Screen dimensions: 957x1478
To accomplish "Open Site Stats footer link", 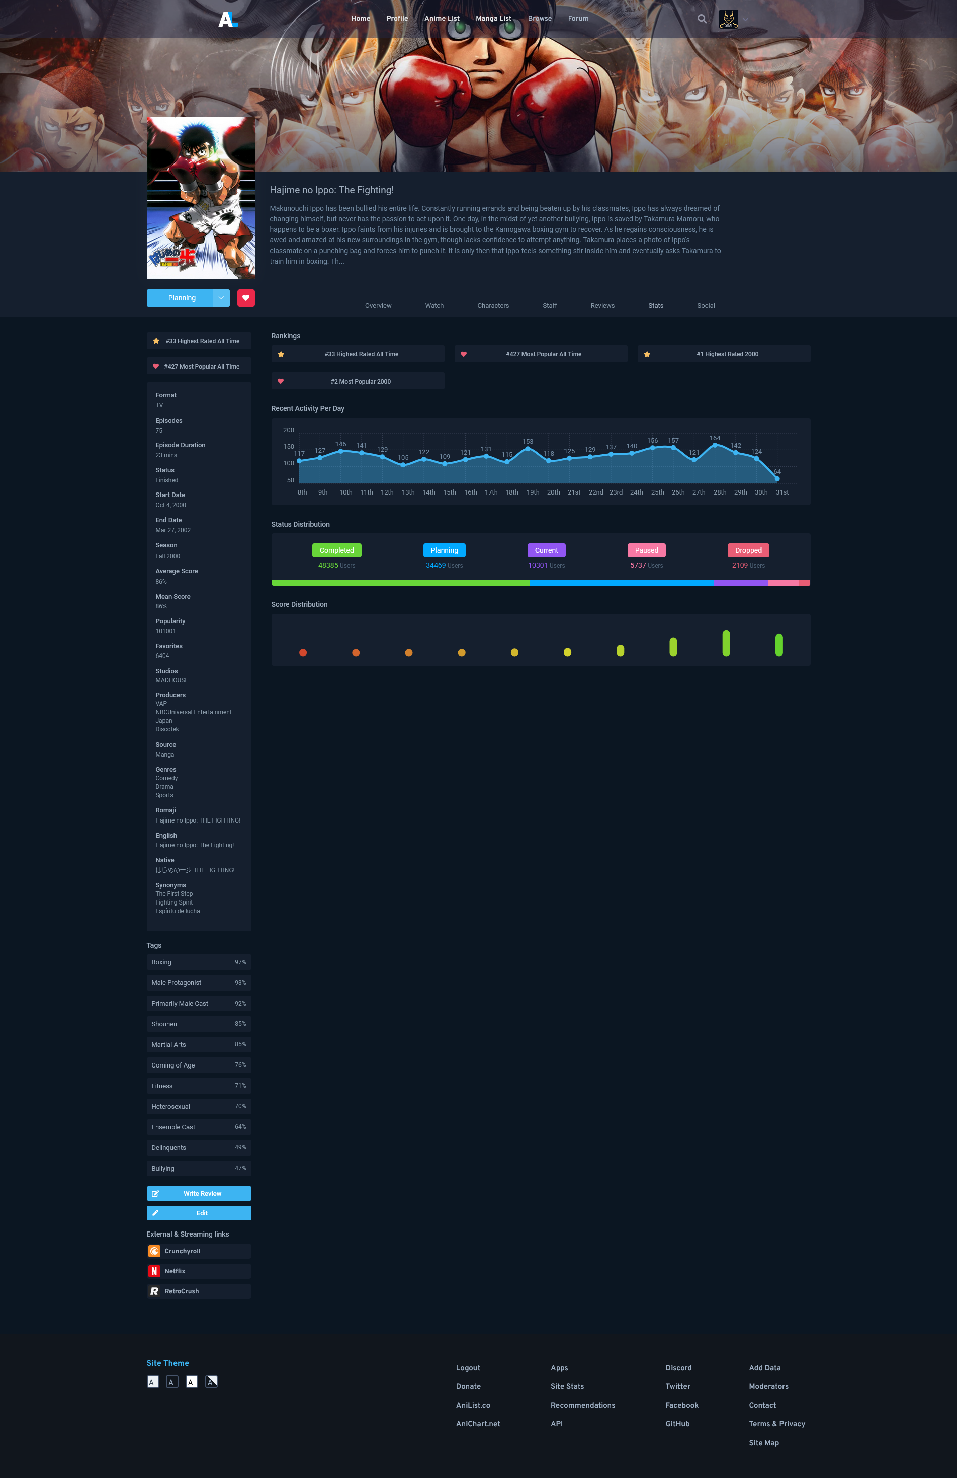I will click(567, 1387).
